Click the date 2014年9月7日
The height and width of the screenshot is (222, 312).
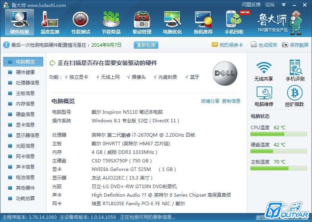(106, 45)
